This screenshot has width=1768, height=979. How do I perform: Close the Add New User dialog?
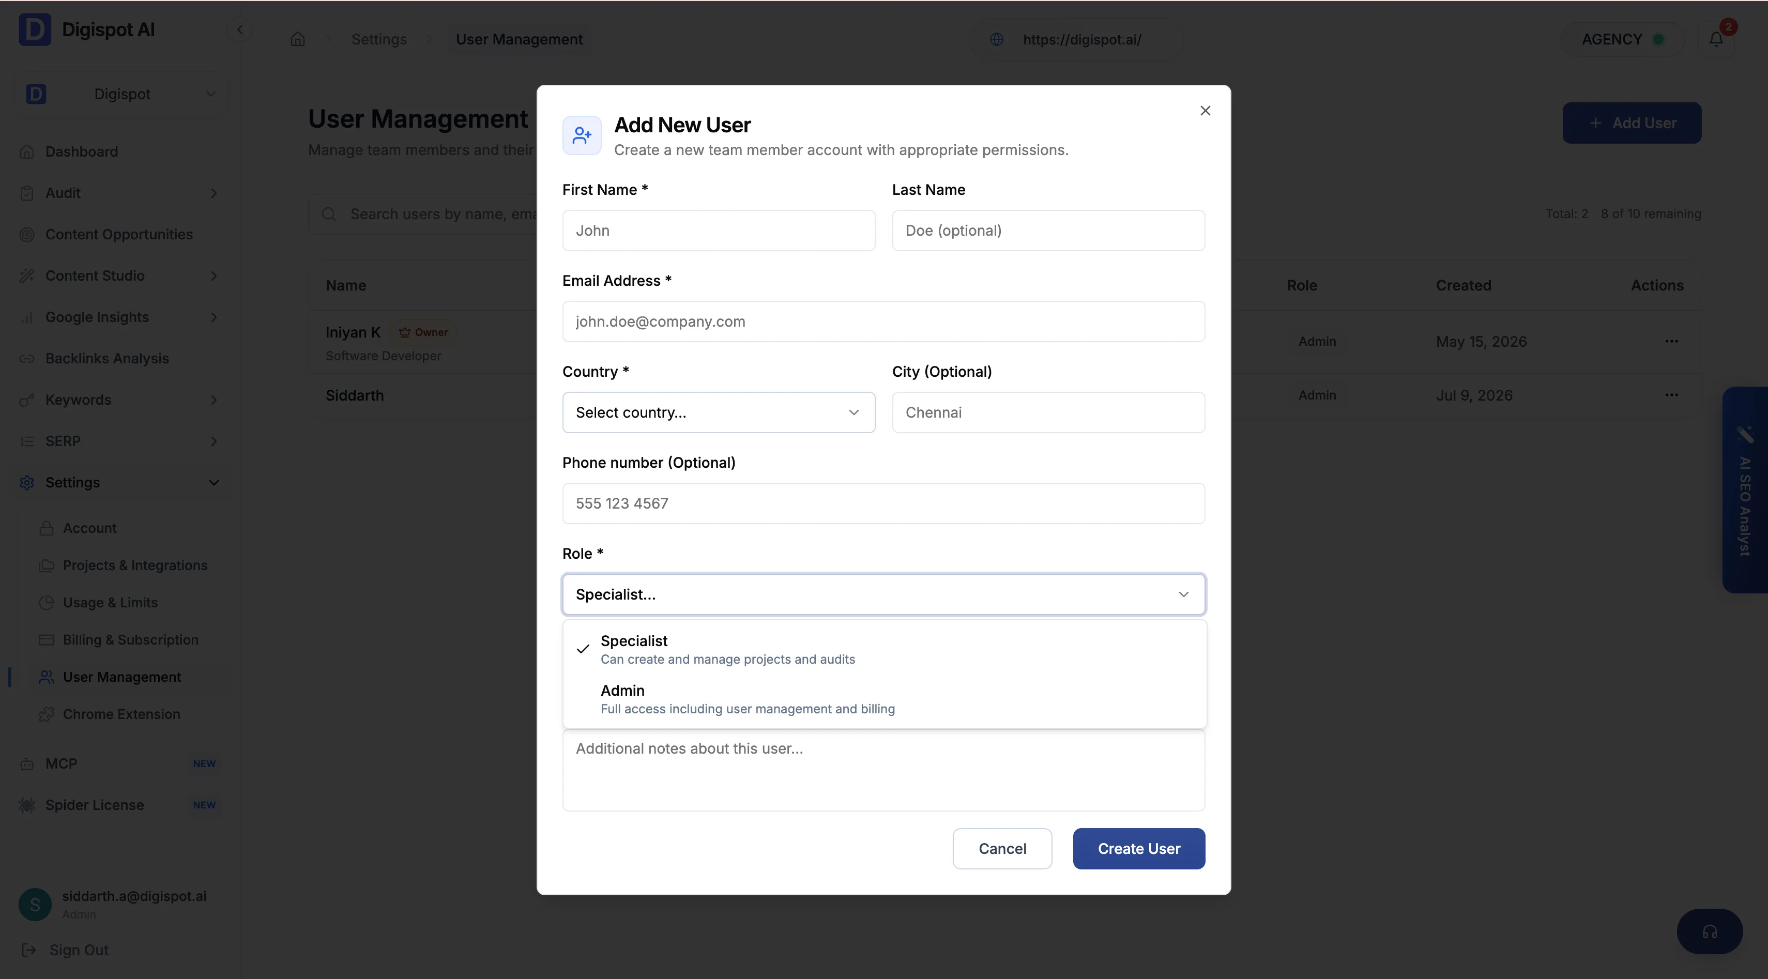[1205, 111]
